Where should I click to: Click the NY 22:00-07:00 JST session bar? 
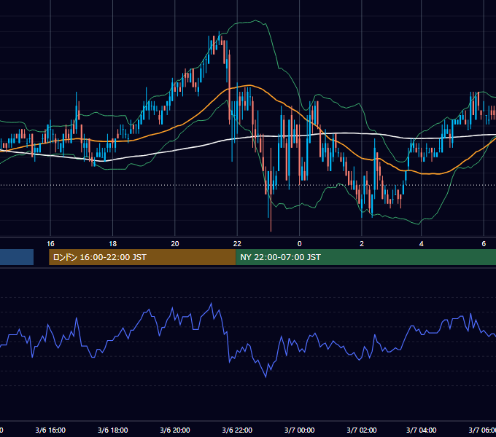pyautogui.click(x=365, y=257)
